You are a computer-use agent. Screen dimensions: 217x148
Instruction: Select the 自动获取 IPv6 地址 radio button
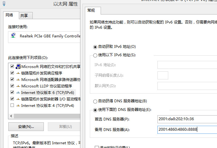coord(95,47)
